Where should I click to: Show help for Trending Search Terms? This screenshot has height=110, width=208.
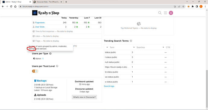[x=131, y=41]
